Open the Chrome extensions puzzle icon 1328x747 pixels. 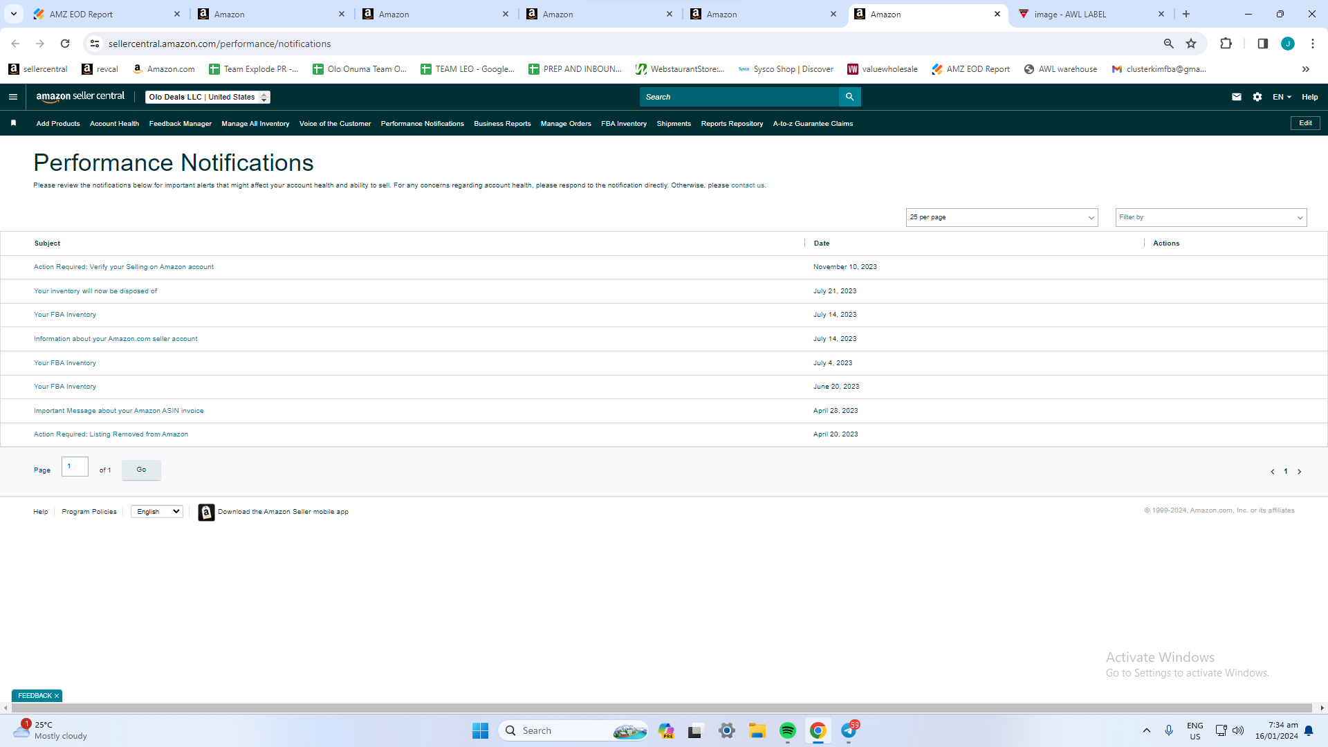coord(1226,44)
